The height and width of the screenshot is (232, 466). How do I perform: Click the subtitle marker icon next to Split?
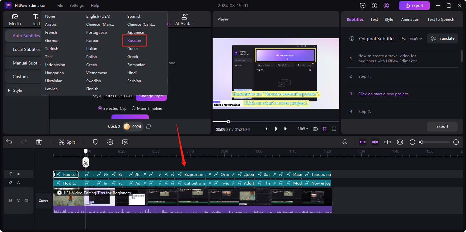point(95,142)
